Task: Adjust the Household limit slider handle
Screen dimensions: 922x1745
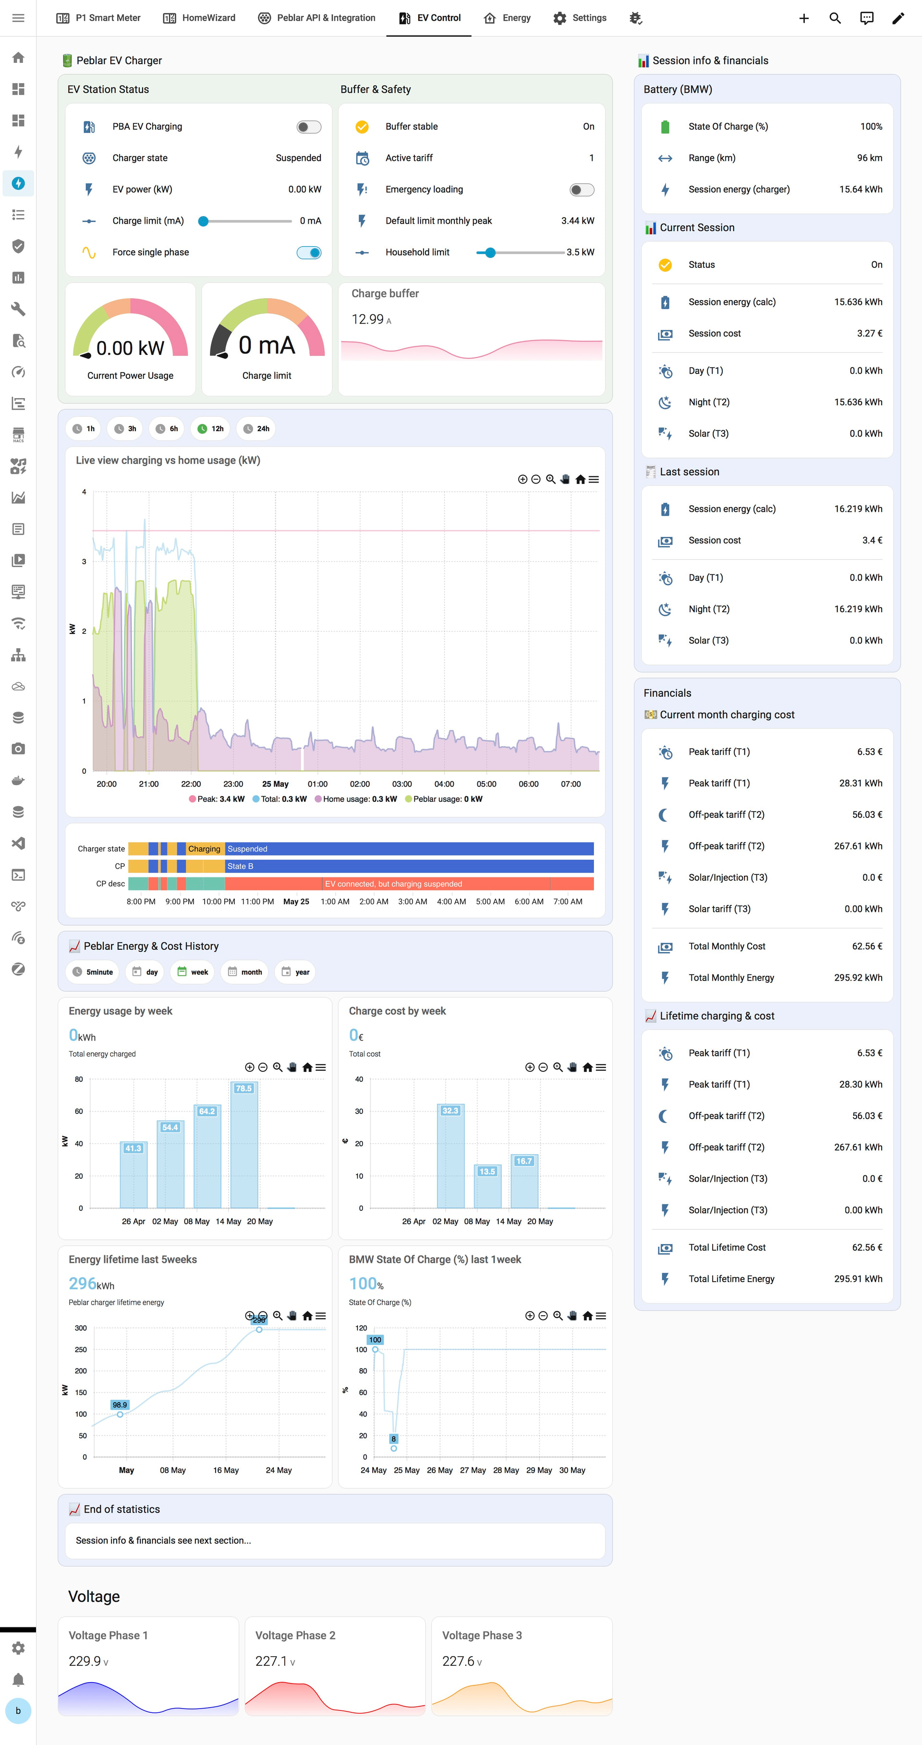Action: [x=490, y=253]
